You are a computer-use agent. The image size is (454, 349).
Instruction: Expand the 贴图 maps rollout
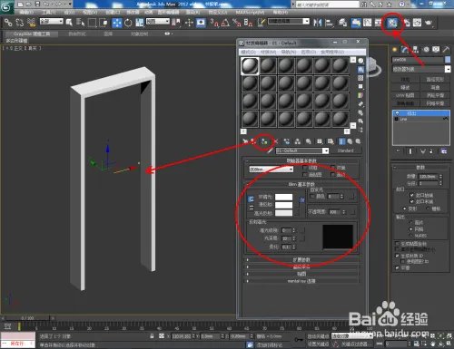tap(301, 274)
